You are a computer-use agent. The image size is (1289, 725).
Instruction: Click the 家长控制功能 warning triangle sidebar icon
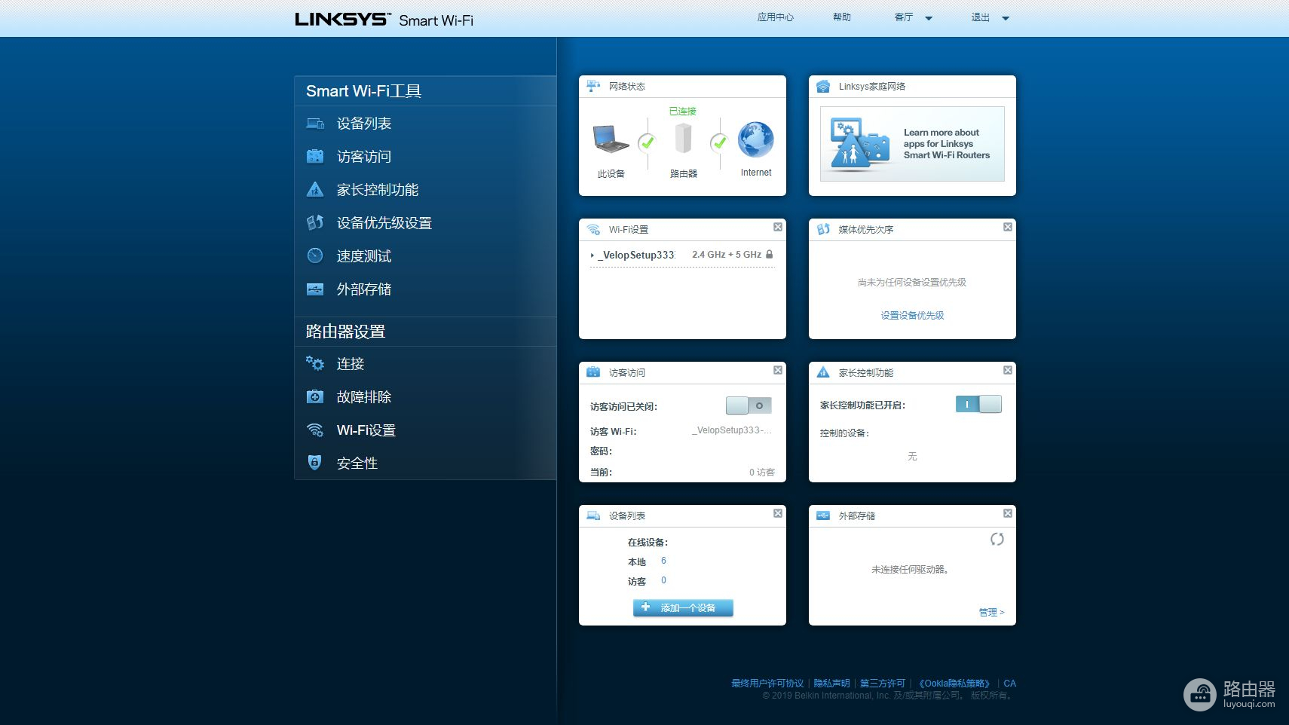315,190
